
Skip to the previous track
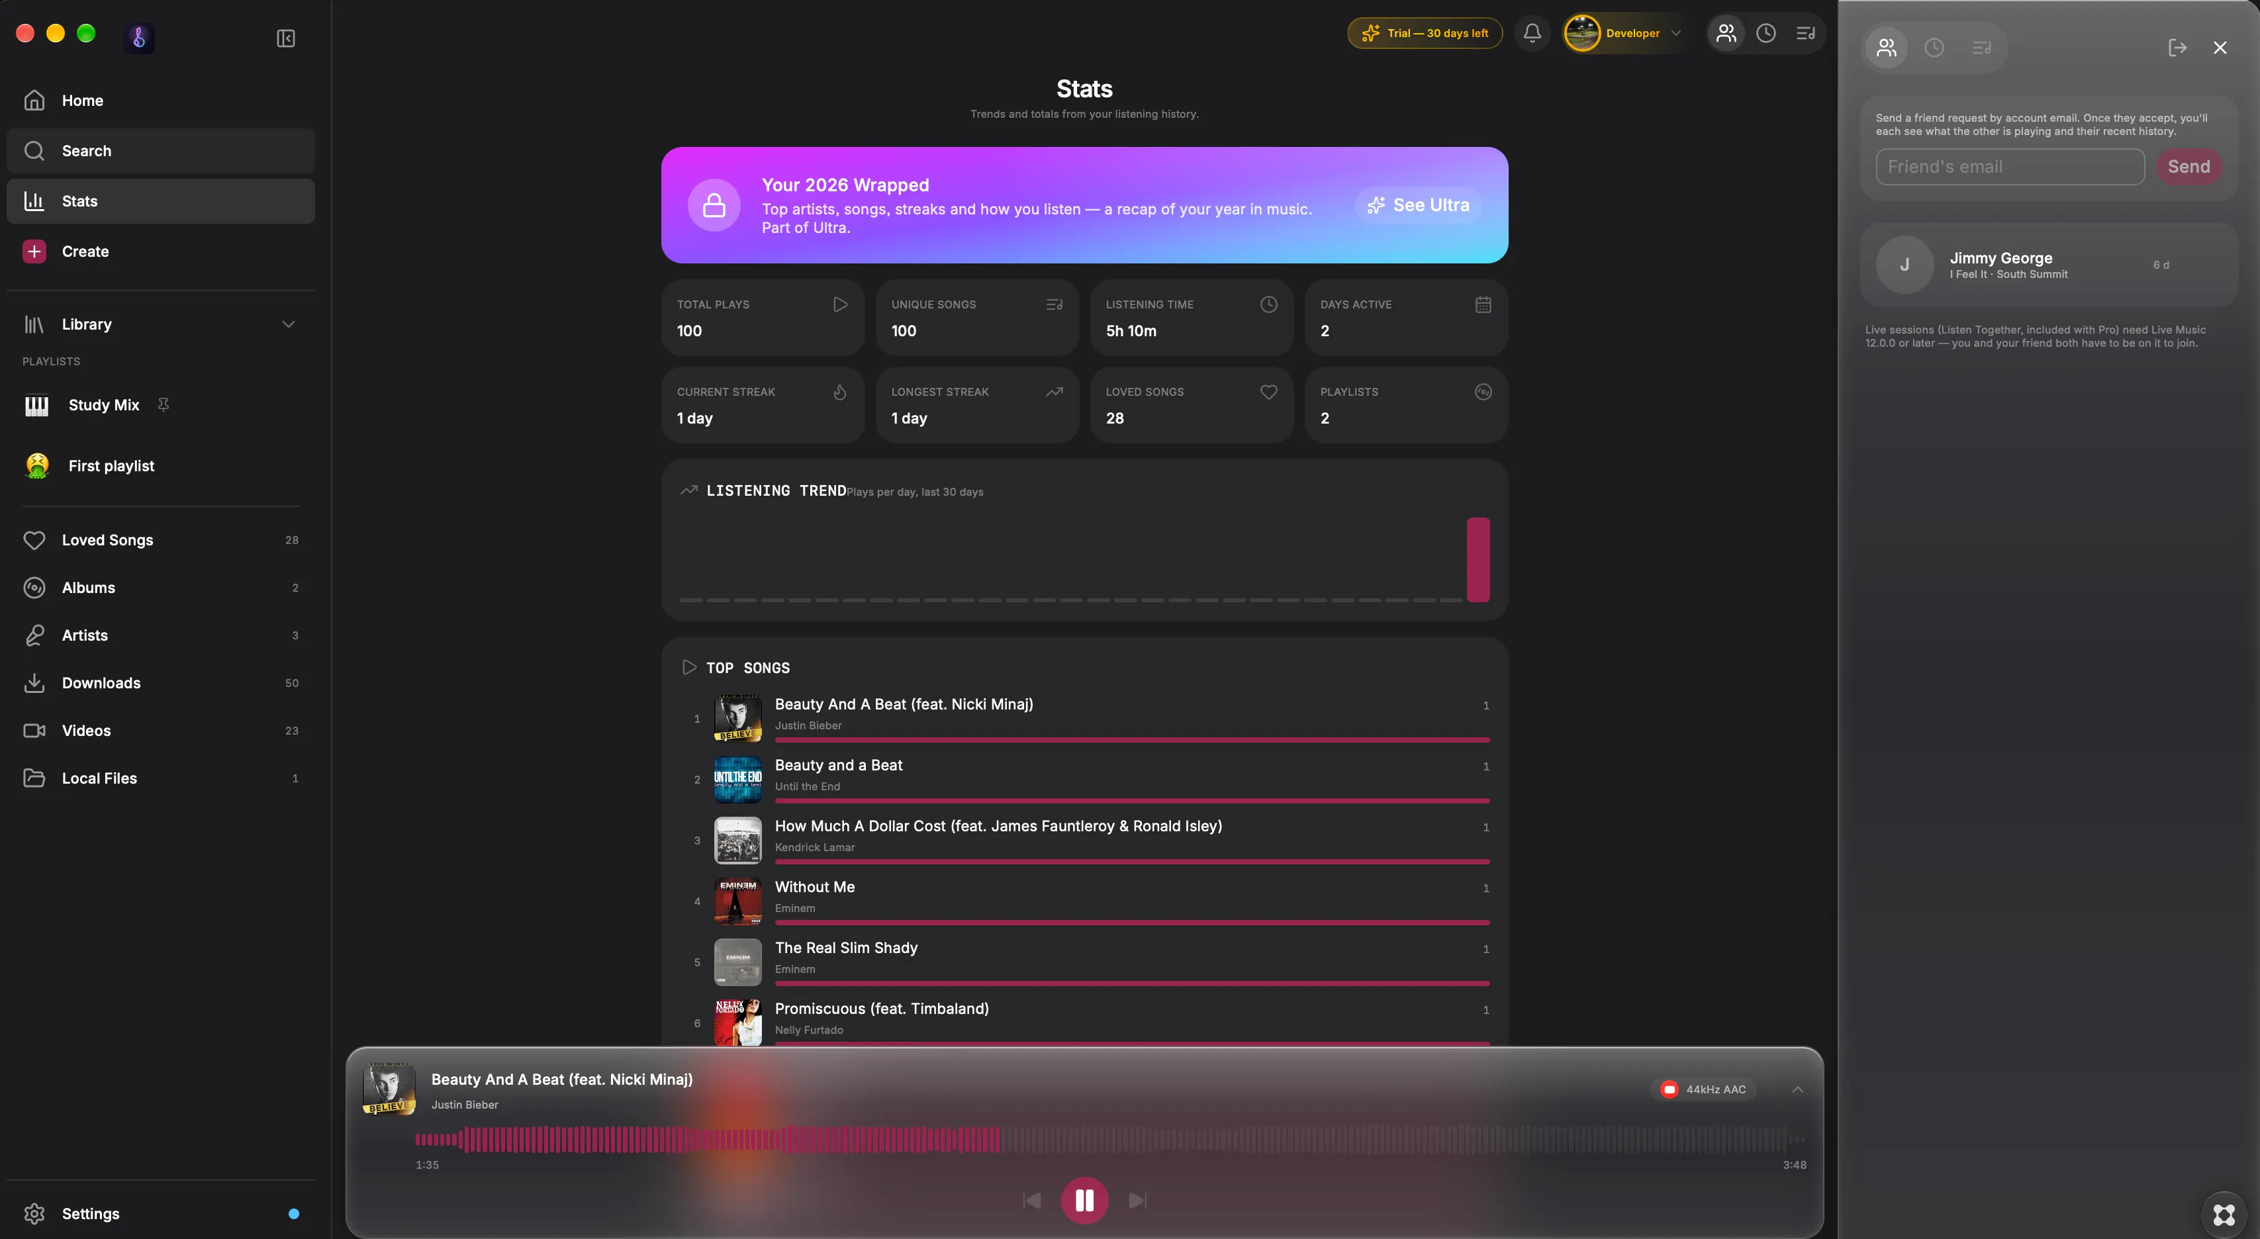pos(1032,1201)
